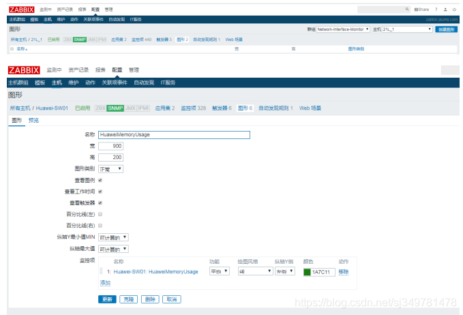Click the 名称 field containing HuaweiMemoryUsage

[x=174, y=134]
